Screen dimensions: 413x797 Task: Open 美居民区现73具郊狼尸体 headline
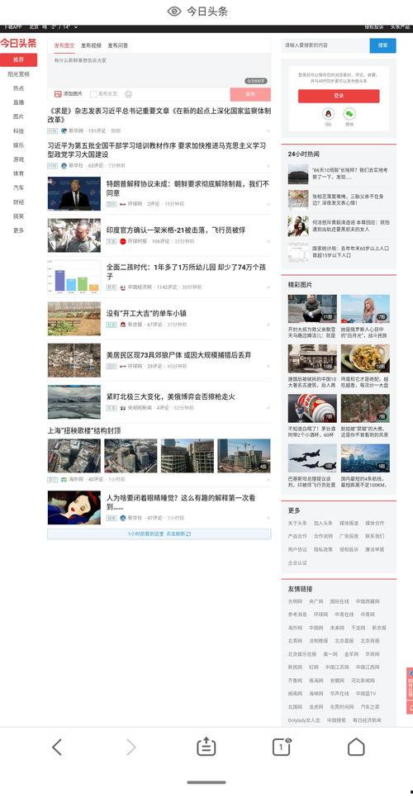pos(178,355)
